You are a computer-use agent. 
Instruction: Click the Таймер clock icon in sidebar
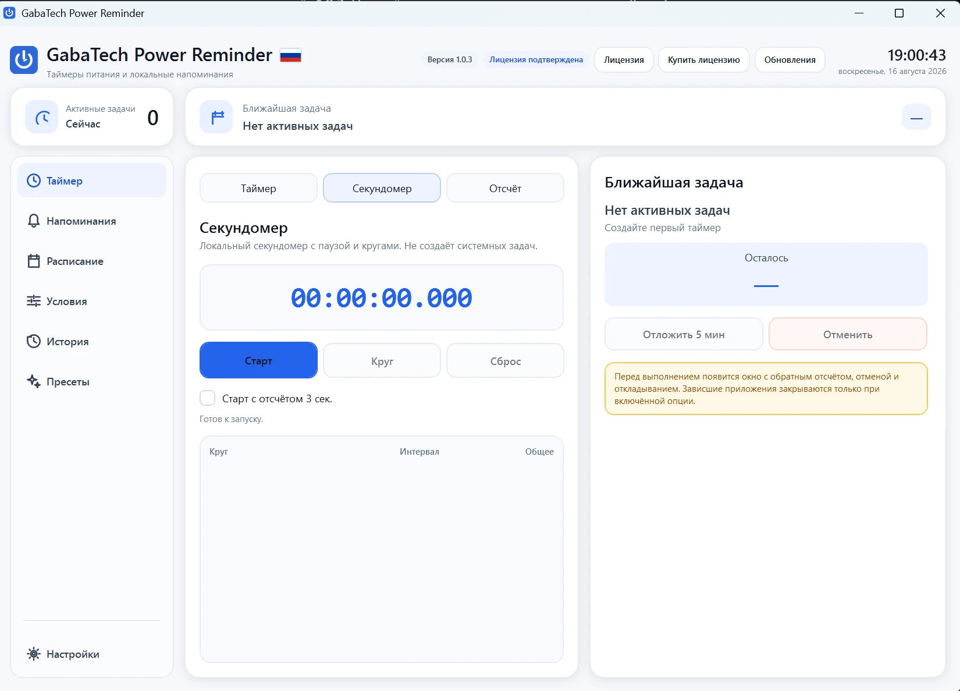click(34, 180)
